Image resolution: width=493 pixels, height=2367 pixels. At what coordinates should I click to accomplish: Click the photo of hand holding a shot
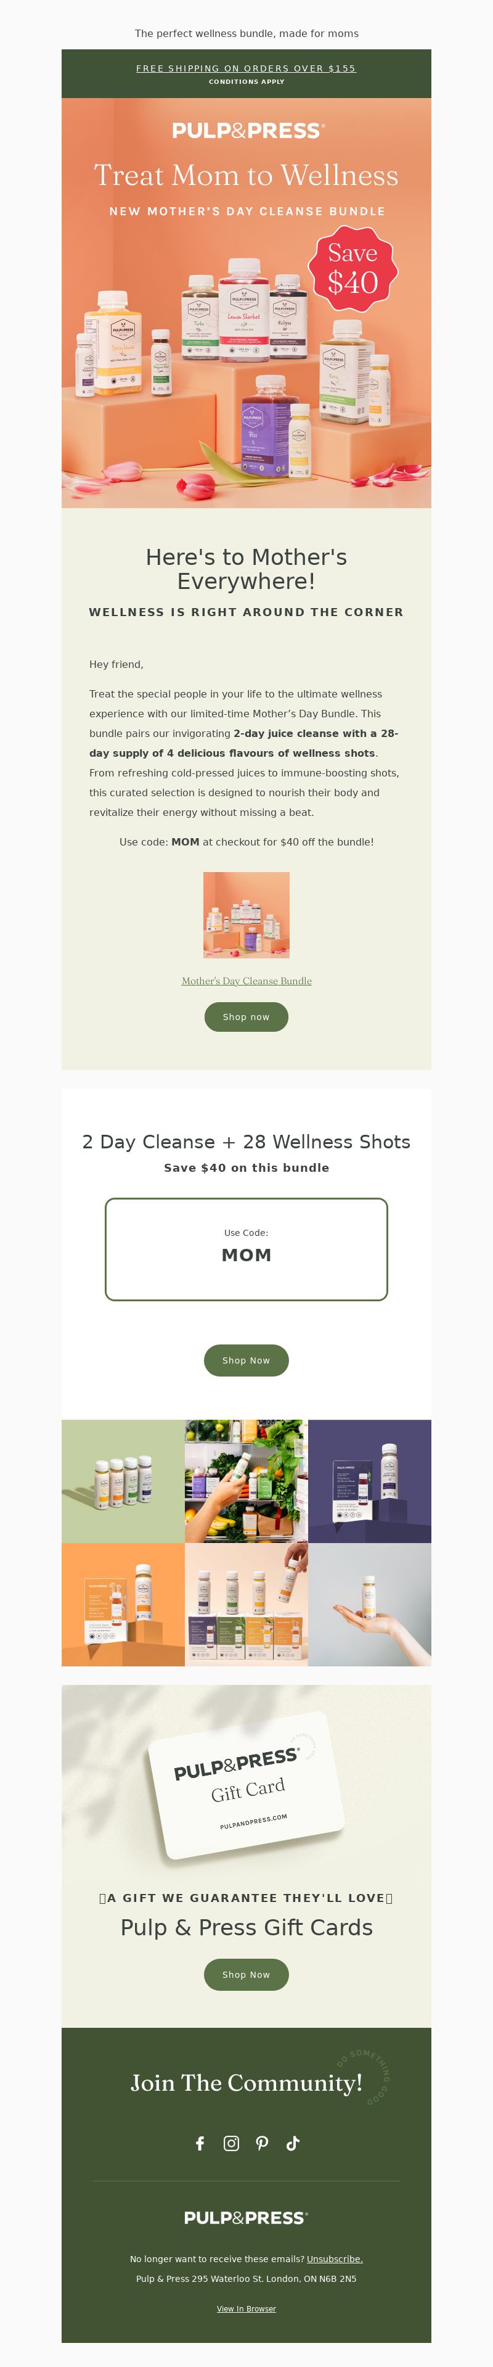370,1604
